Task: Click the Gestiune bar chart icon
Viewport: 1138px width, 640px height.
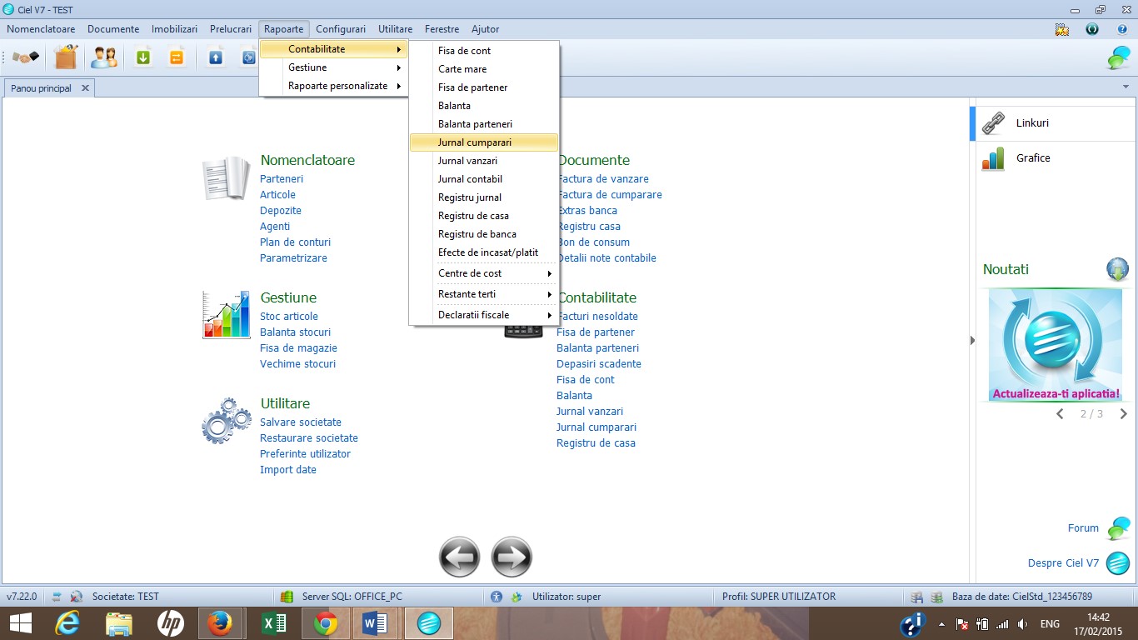Action: click(227, 315)
